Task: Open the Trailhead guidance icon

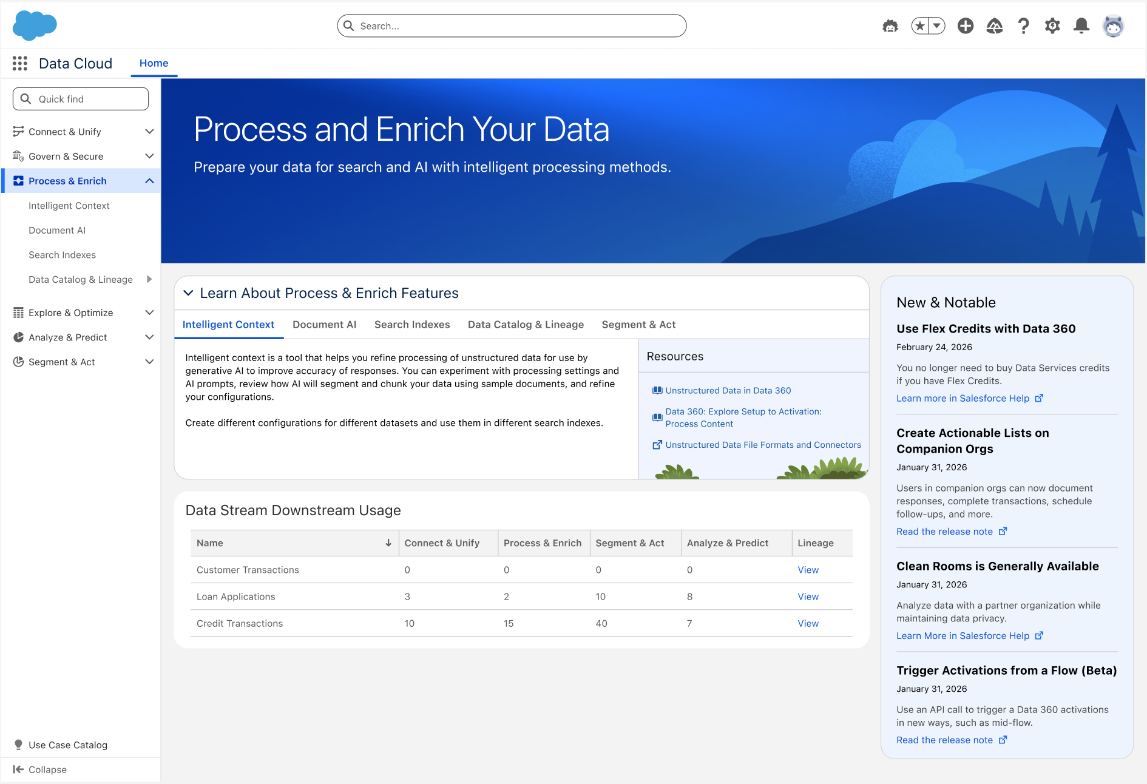Action: coord(995,26)
